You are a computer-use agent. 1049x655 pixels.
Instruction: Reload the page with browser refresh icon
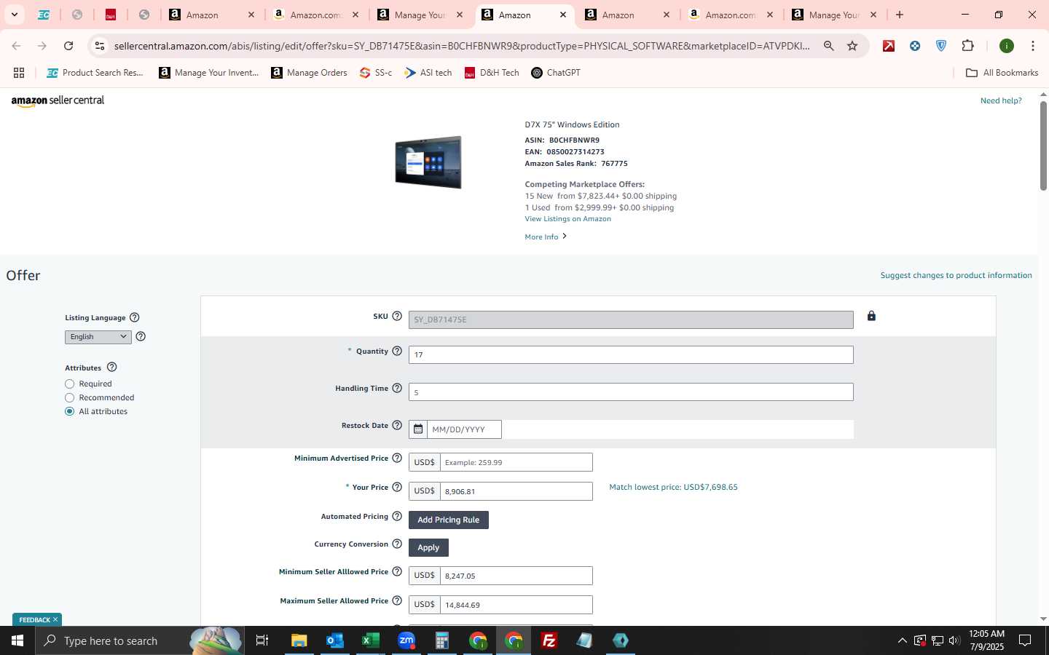click(68, 46)
